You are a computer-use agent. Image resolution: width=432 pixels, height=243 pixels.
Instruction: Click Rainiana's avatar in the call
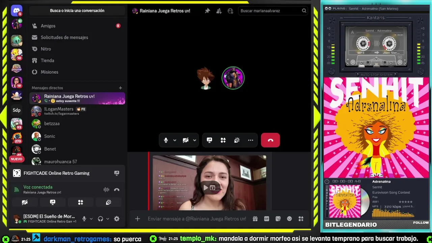(233, 78)
